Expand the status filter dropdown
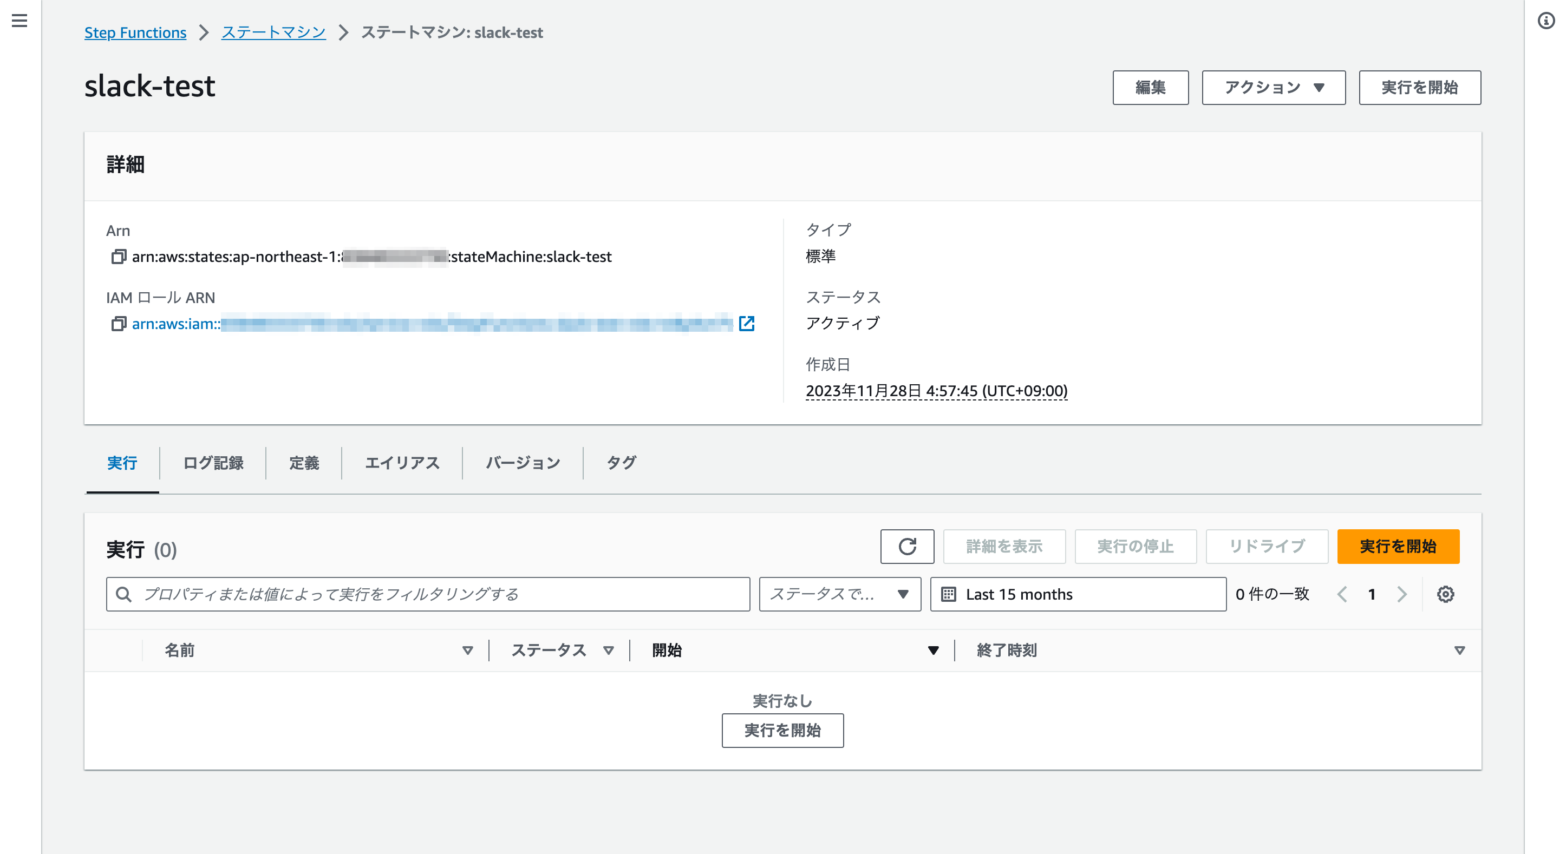Image resolution: width=1566 pixels, height=854 pixels. pos(839,594)
